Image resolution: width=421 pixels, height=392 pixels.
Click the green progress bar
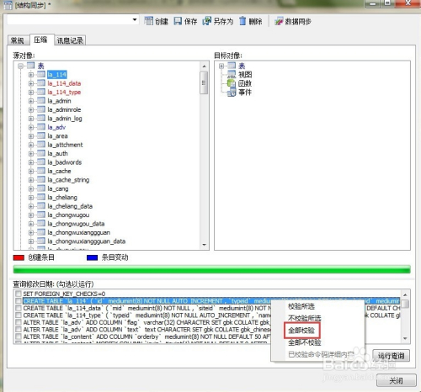[x=211, y=269]
